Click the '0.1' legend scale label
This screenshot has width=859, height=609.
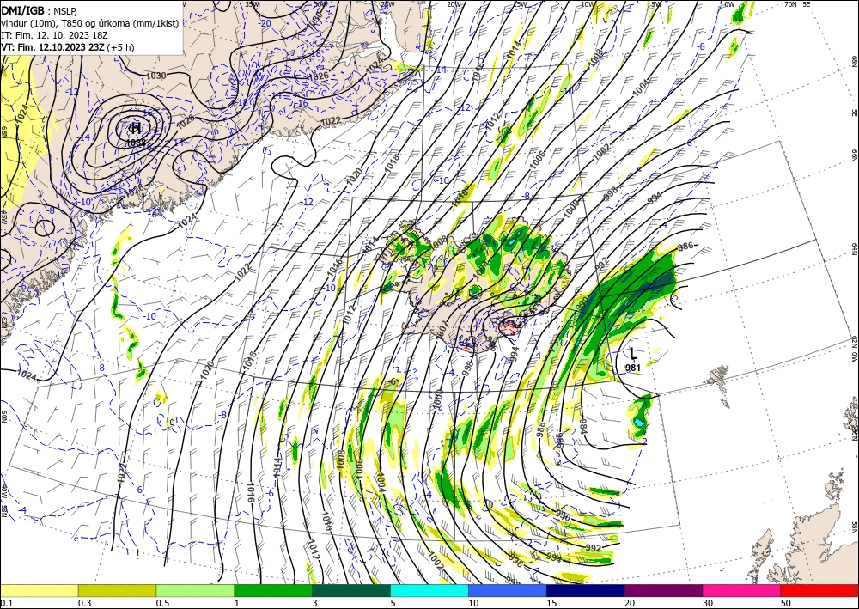point(5,603)
